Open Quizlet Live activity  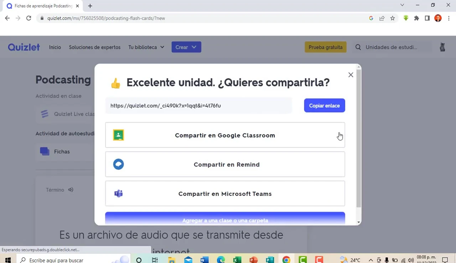click(x=66, y=114)
